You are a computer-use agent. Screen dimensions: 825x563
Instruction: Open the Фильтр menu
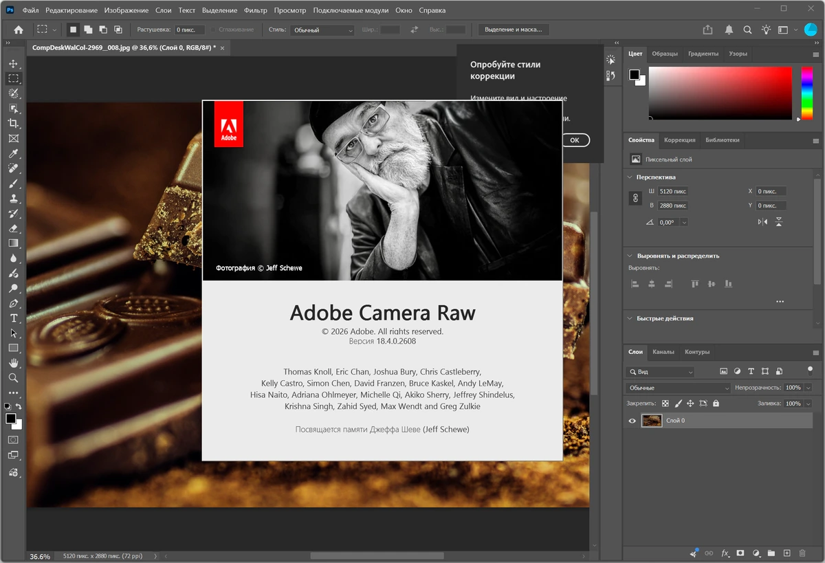tap(256, 10)
